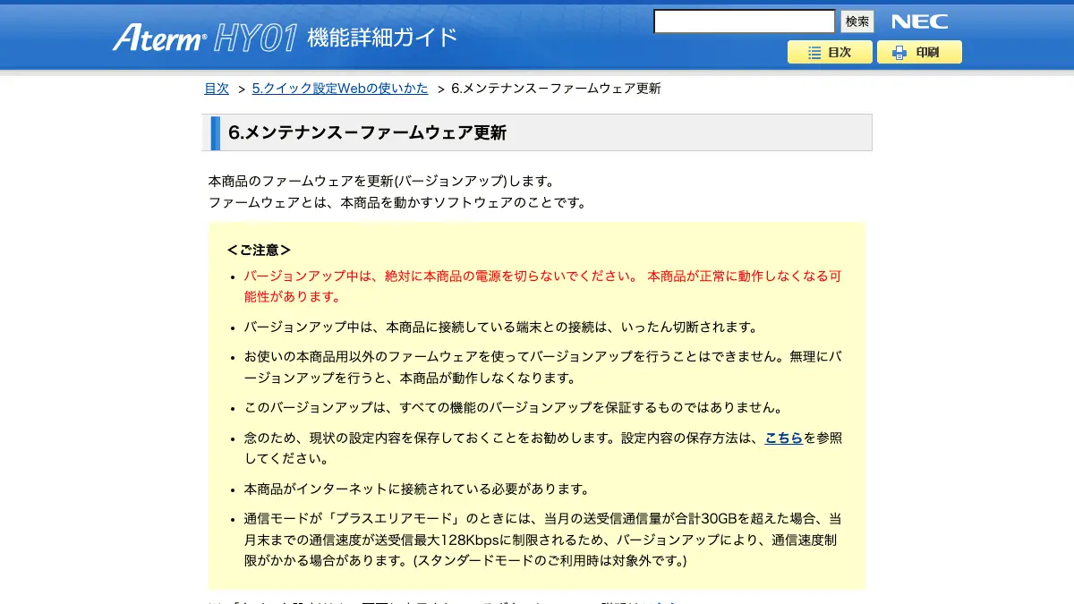Click the breadcrumb text 6.メンテナンスーファームウェア更新
The width and height of the screenshot is (1074, 604).
pyautogui.click(x=556, y=89)
